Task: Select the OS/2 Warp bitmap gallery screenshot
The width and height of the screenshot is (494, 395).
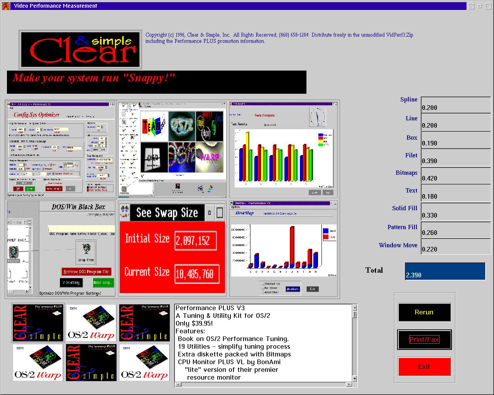Action: click(x=172, y=150)
